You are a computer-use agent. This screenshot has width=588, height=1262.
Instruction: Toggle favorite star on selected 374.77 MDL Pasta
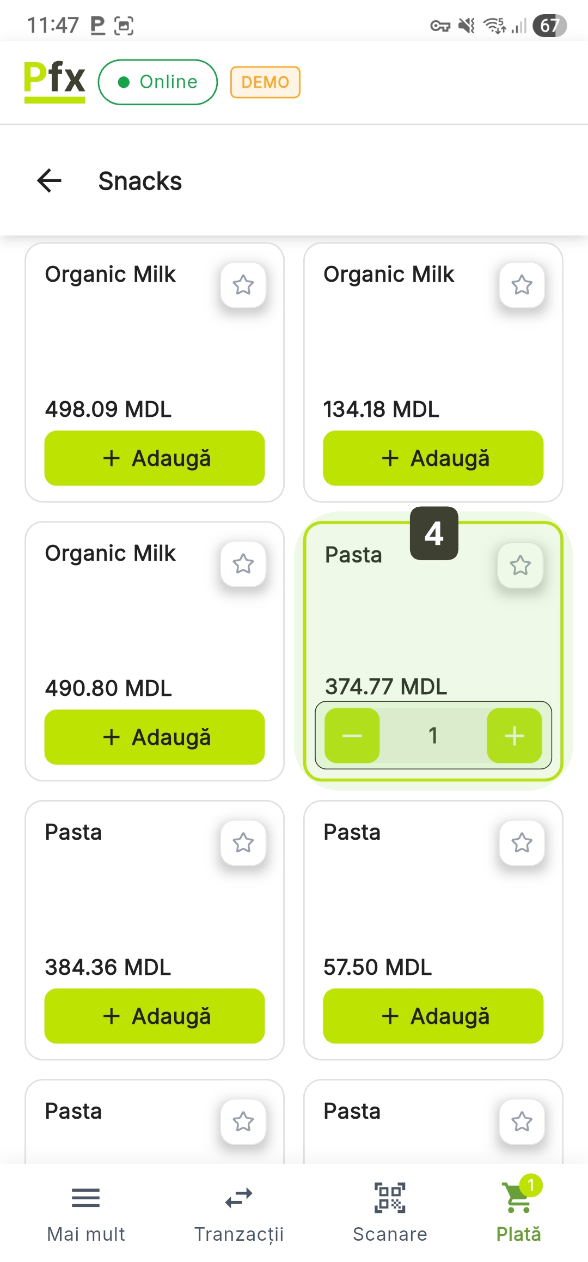tap(520, 566)
